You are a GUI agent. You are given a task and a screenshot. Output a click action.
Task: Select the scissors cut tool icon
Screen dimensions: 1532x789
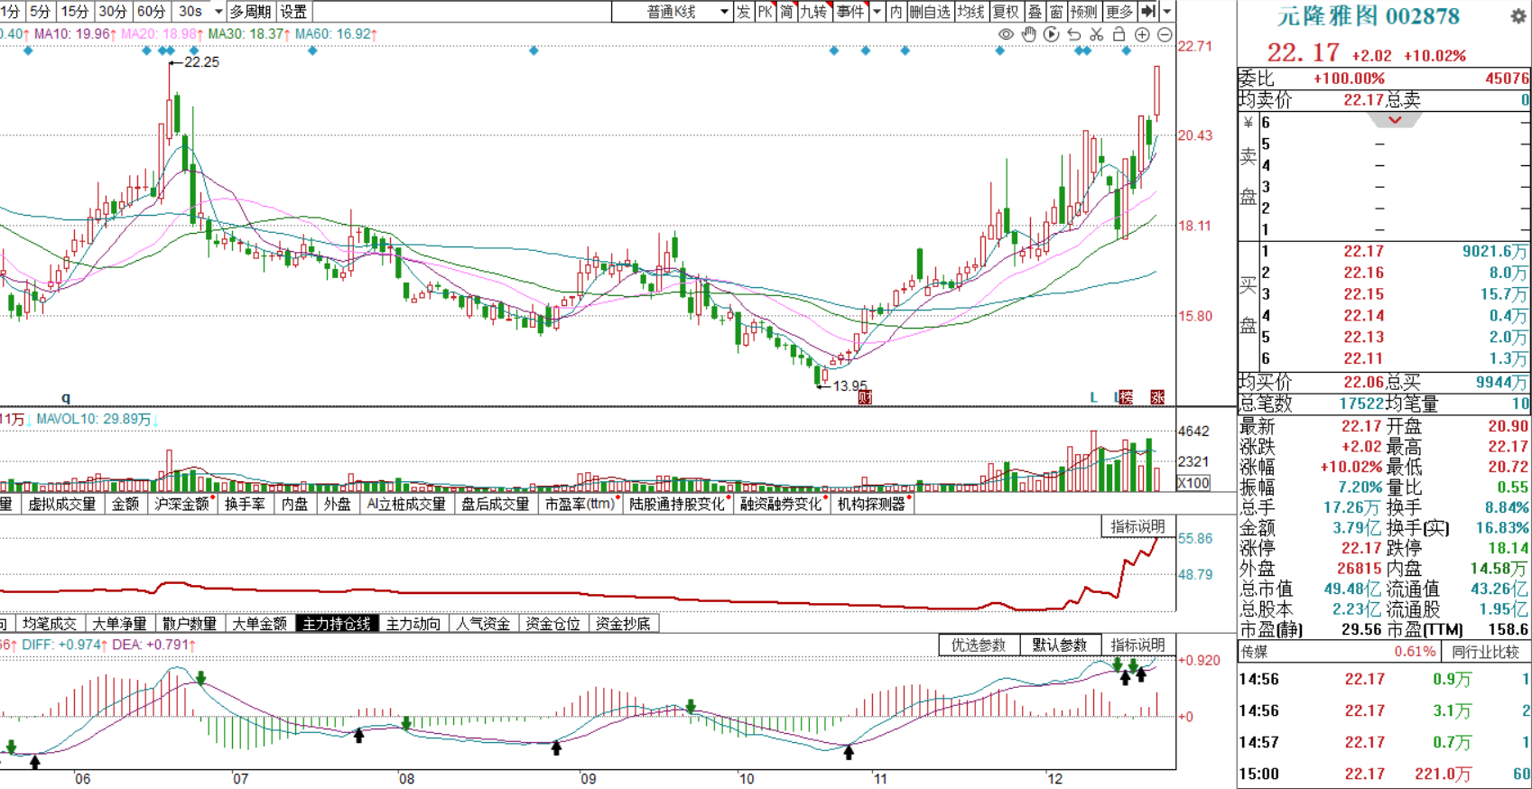(x=1096, y=34)
